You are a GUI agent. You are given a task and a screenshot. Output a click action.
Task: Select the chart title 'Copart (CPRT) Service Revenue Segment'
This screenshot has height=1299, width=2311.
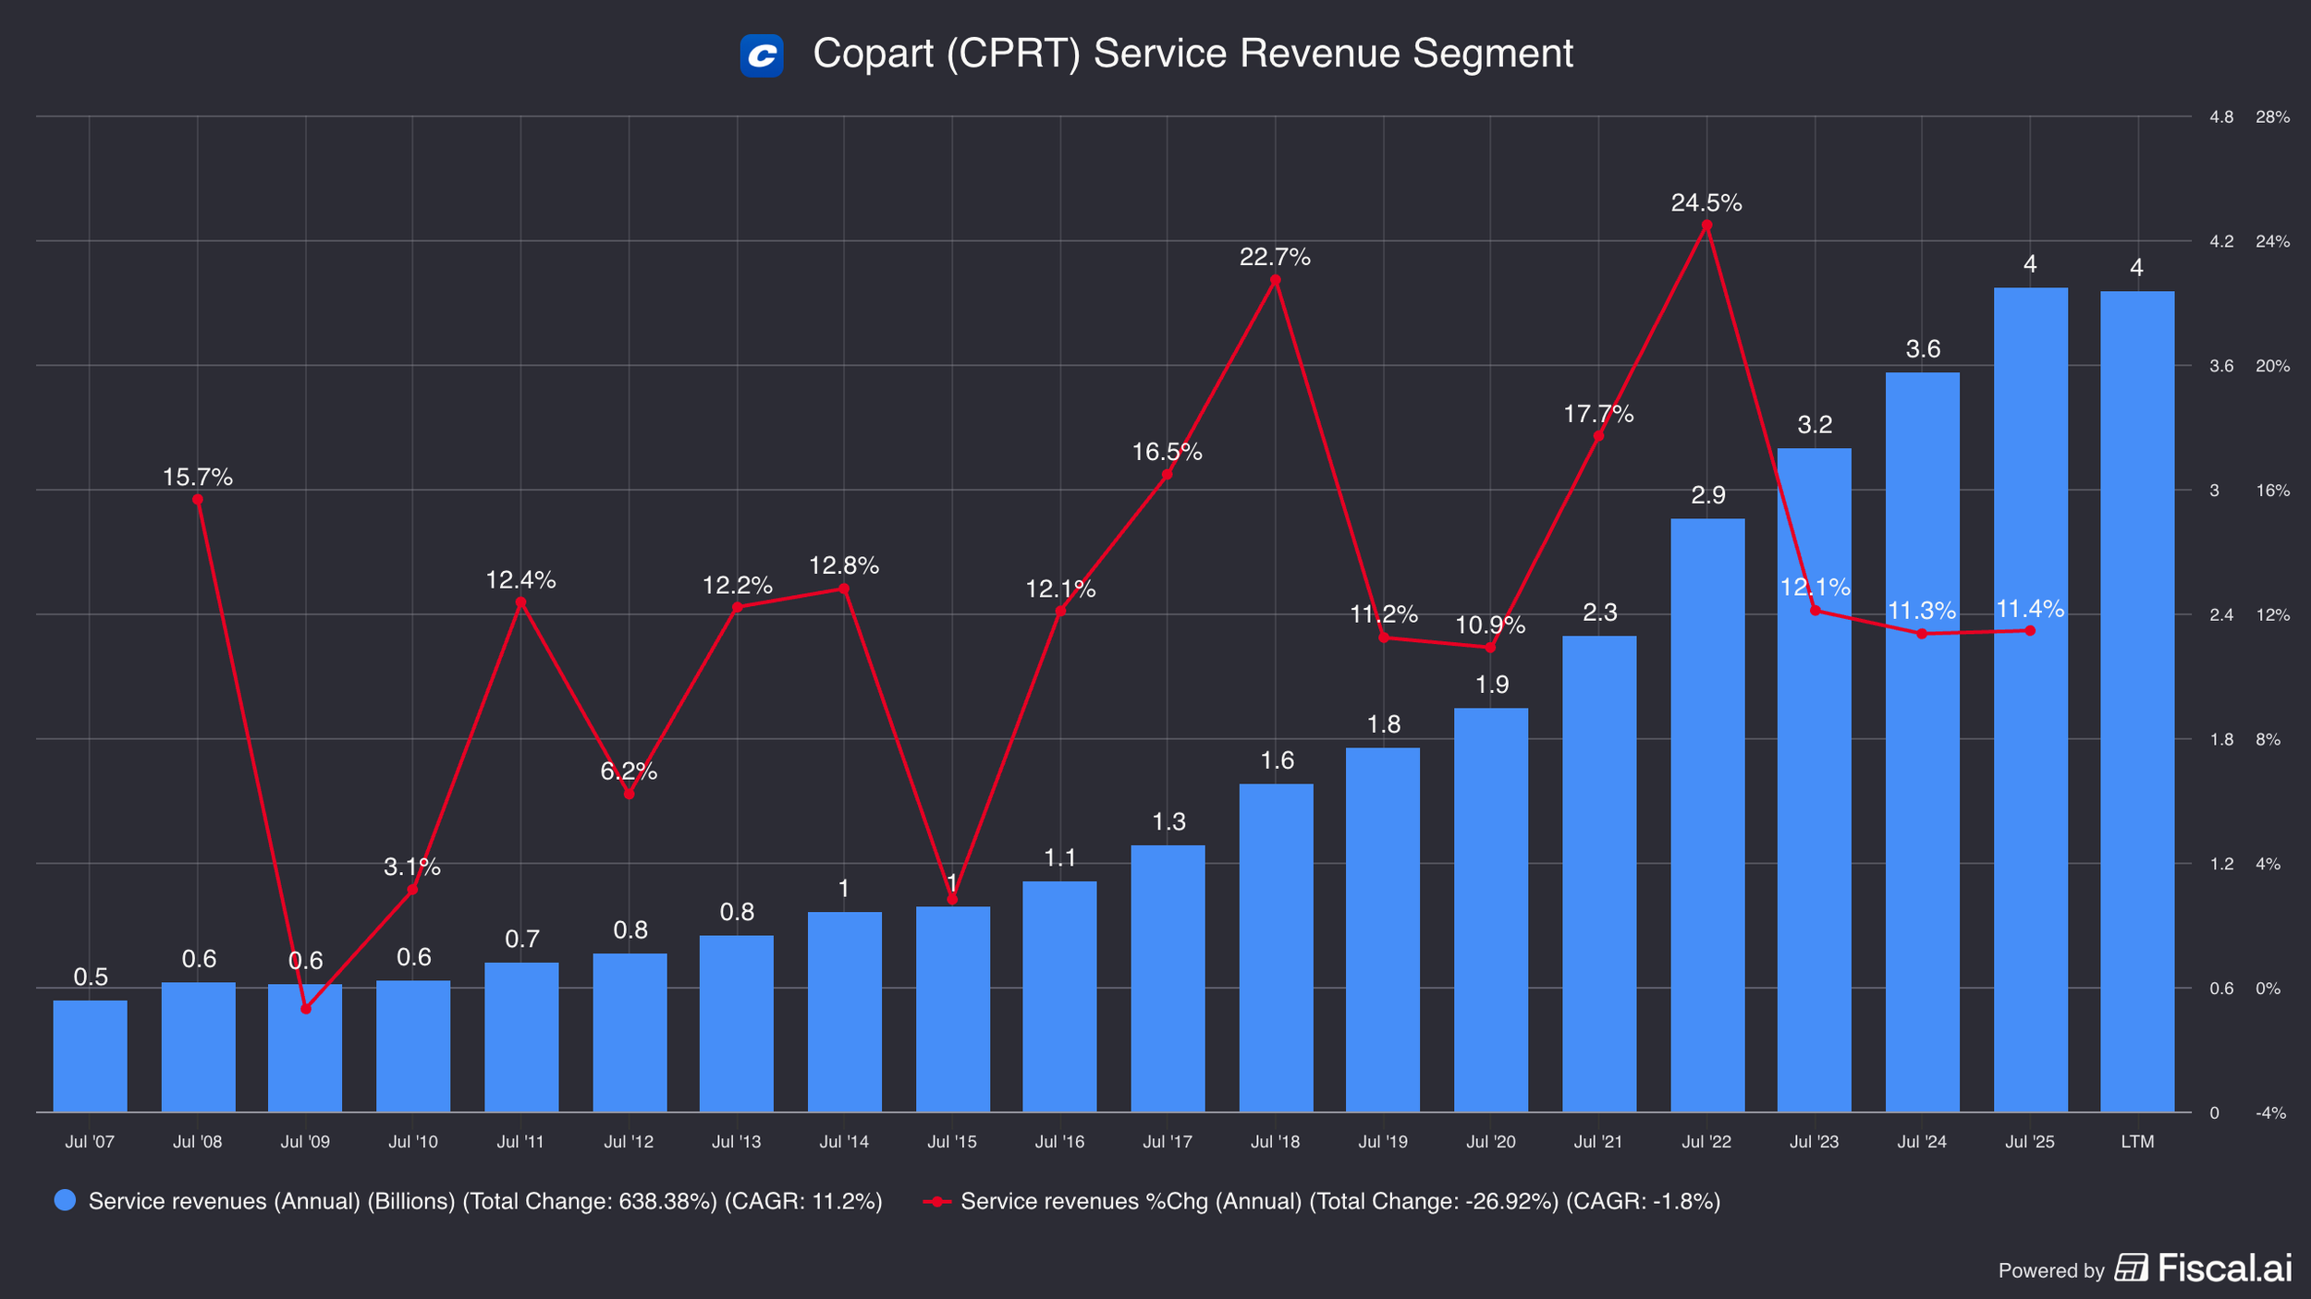tap(1192, 54)
